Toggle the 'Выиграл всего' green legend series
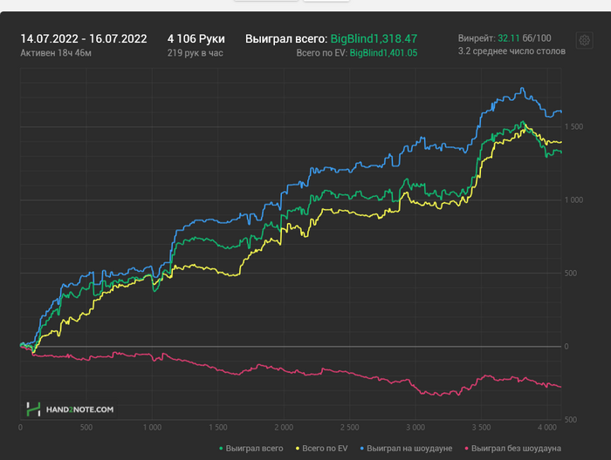Screen dimensions: 611x460 251,449
